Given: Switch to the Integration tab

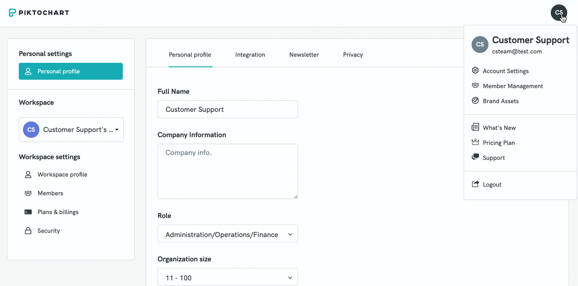Looking at the screenshot, I should pos(250,55).
